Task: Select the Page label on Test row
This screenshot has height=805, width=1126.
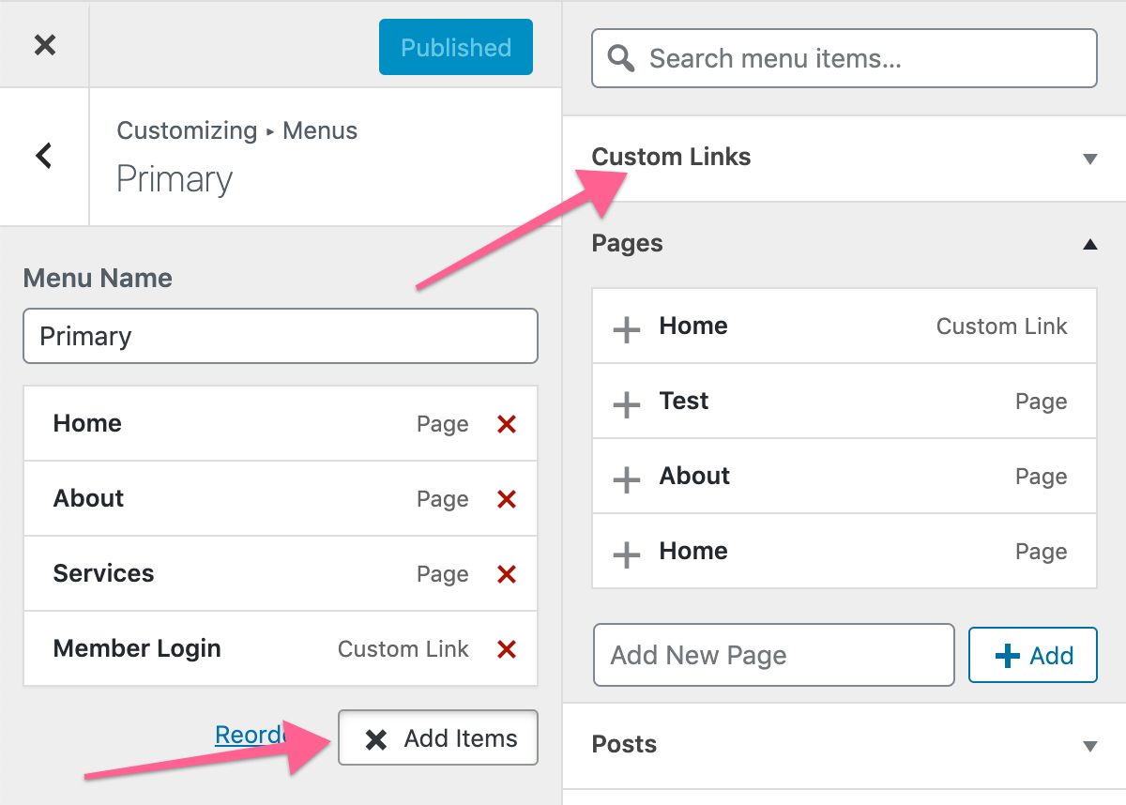Action: pyautogui.click(x=1041, y=402)
